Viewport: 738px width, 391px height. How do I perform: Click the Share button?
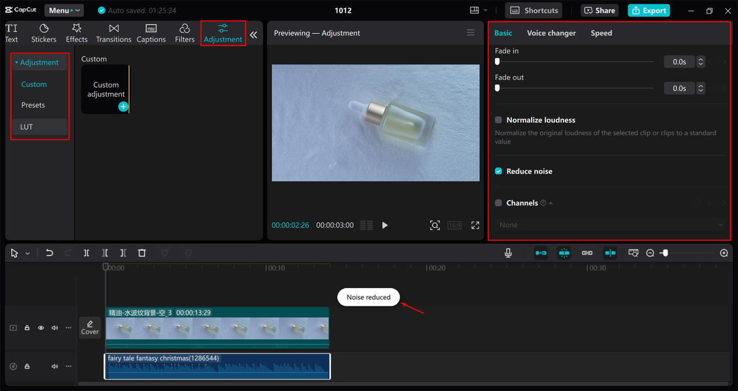(599, 10)
